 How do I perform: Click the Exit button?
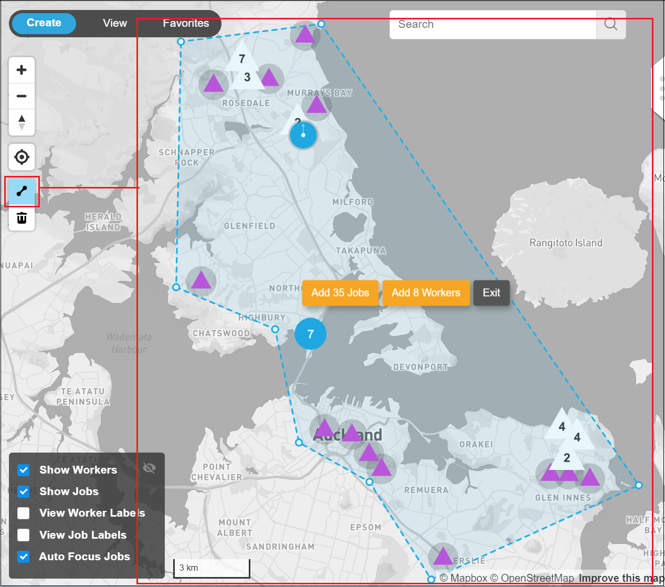coord(491,293)
